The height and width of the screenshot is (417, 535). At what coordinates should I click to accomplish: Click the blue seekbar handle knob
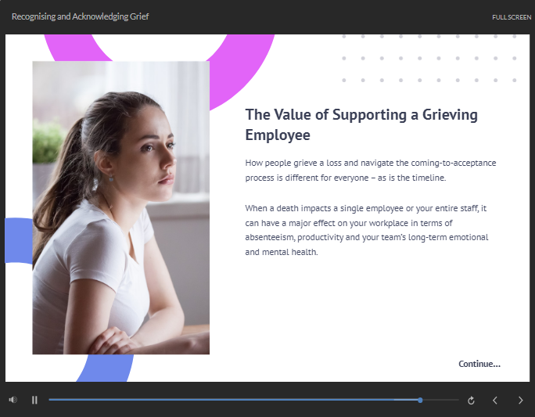pos(420,400)
